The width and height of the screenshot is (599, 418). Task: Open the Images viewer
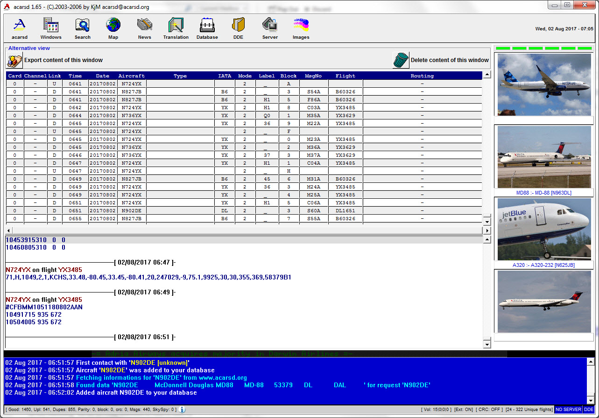tap(301, 28)
